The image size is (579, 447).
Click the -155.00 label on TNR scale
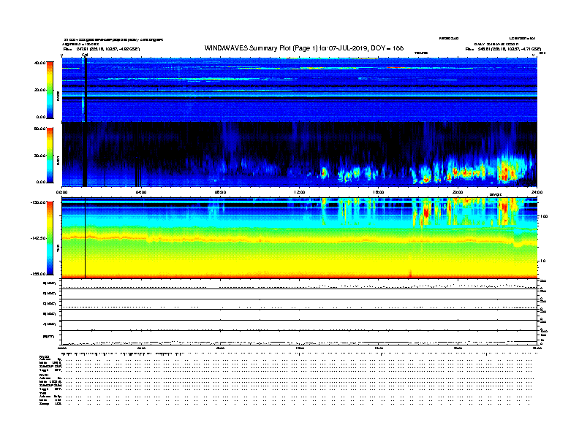tap(38, 274)
